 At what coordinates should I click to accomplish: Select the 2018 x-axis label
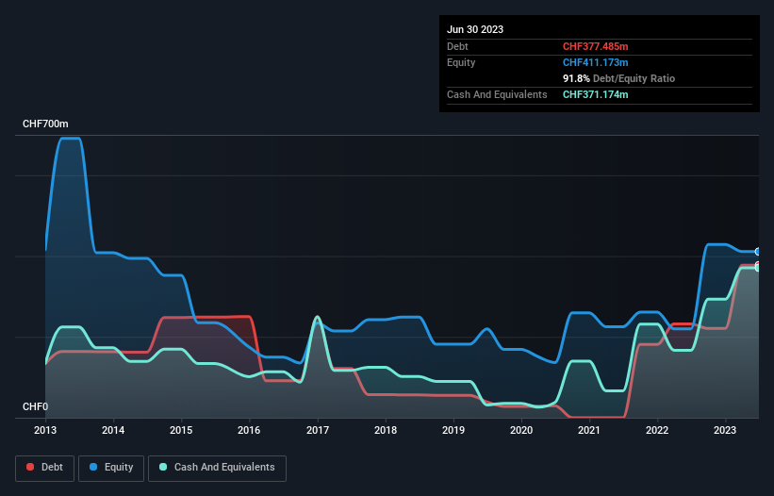point(386,430)
